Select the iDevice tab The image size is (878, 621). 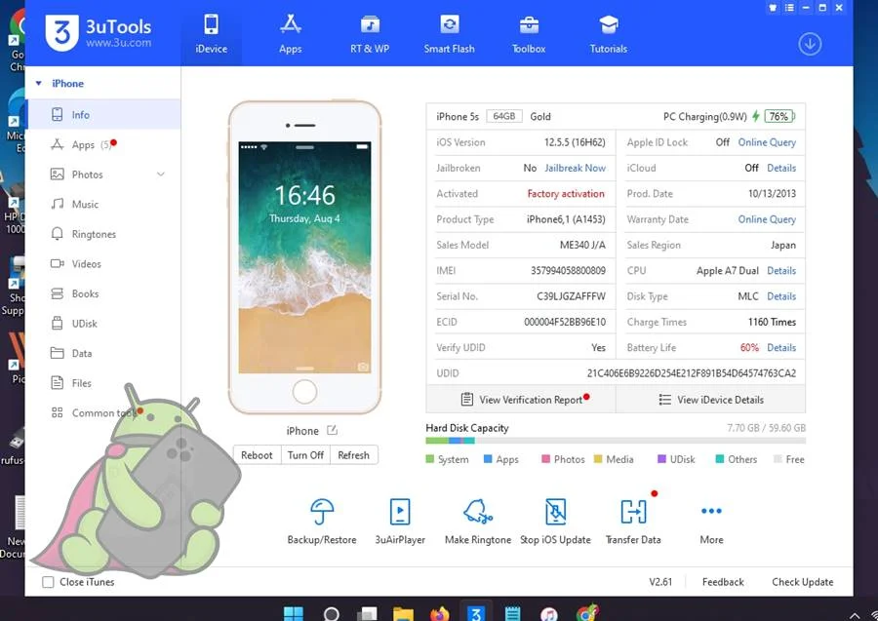point(212,35)
